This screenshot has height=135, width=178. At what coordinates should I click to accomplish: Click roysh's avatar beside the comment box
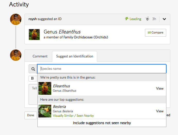(x=16, y=55)
